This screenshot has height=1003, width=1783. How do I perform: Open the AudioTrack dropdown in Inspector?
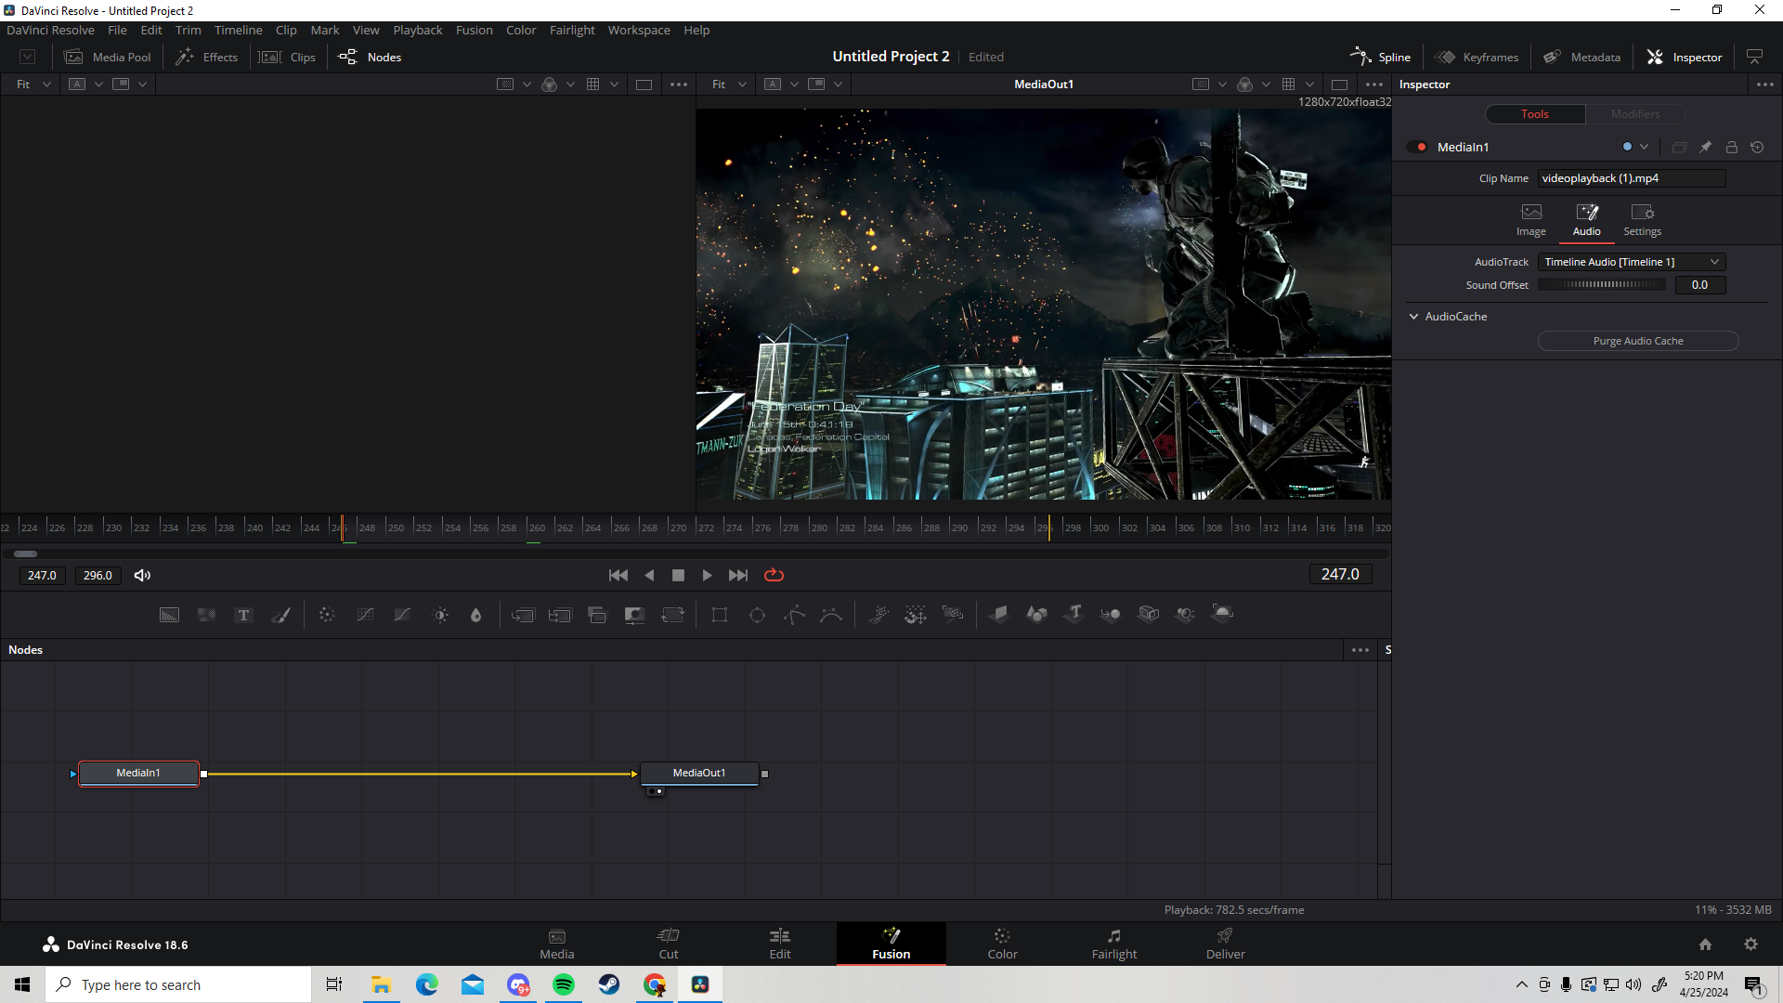pos(1633,261)
